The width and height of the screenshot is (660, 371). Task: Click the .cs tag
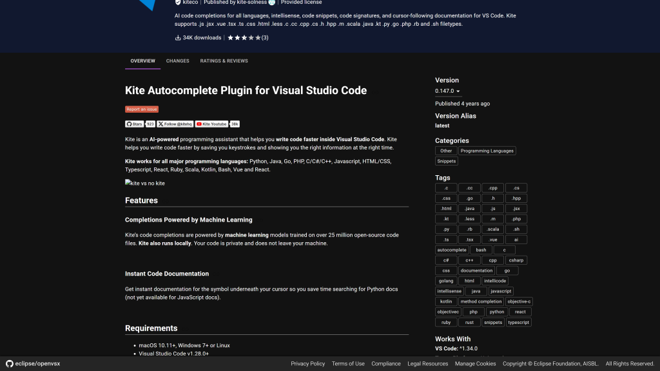coord(516,188)
